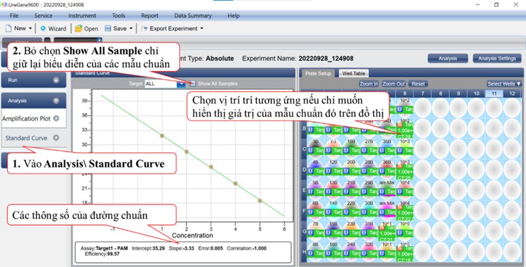
Task: Collapse the Run panel section
Action: click(x=56, y=80)
